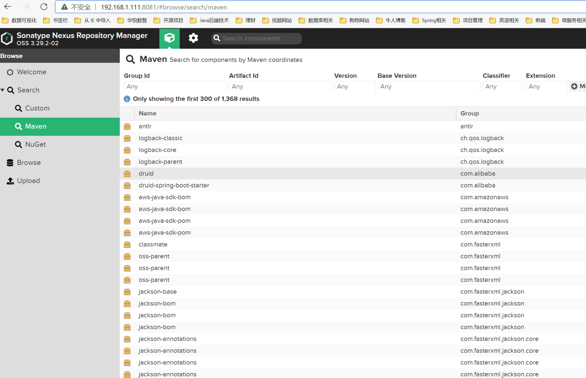
Task: Click the antlr group cell
Action: pyautogui.click(x=467, y=127)
